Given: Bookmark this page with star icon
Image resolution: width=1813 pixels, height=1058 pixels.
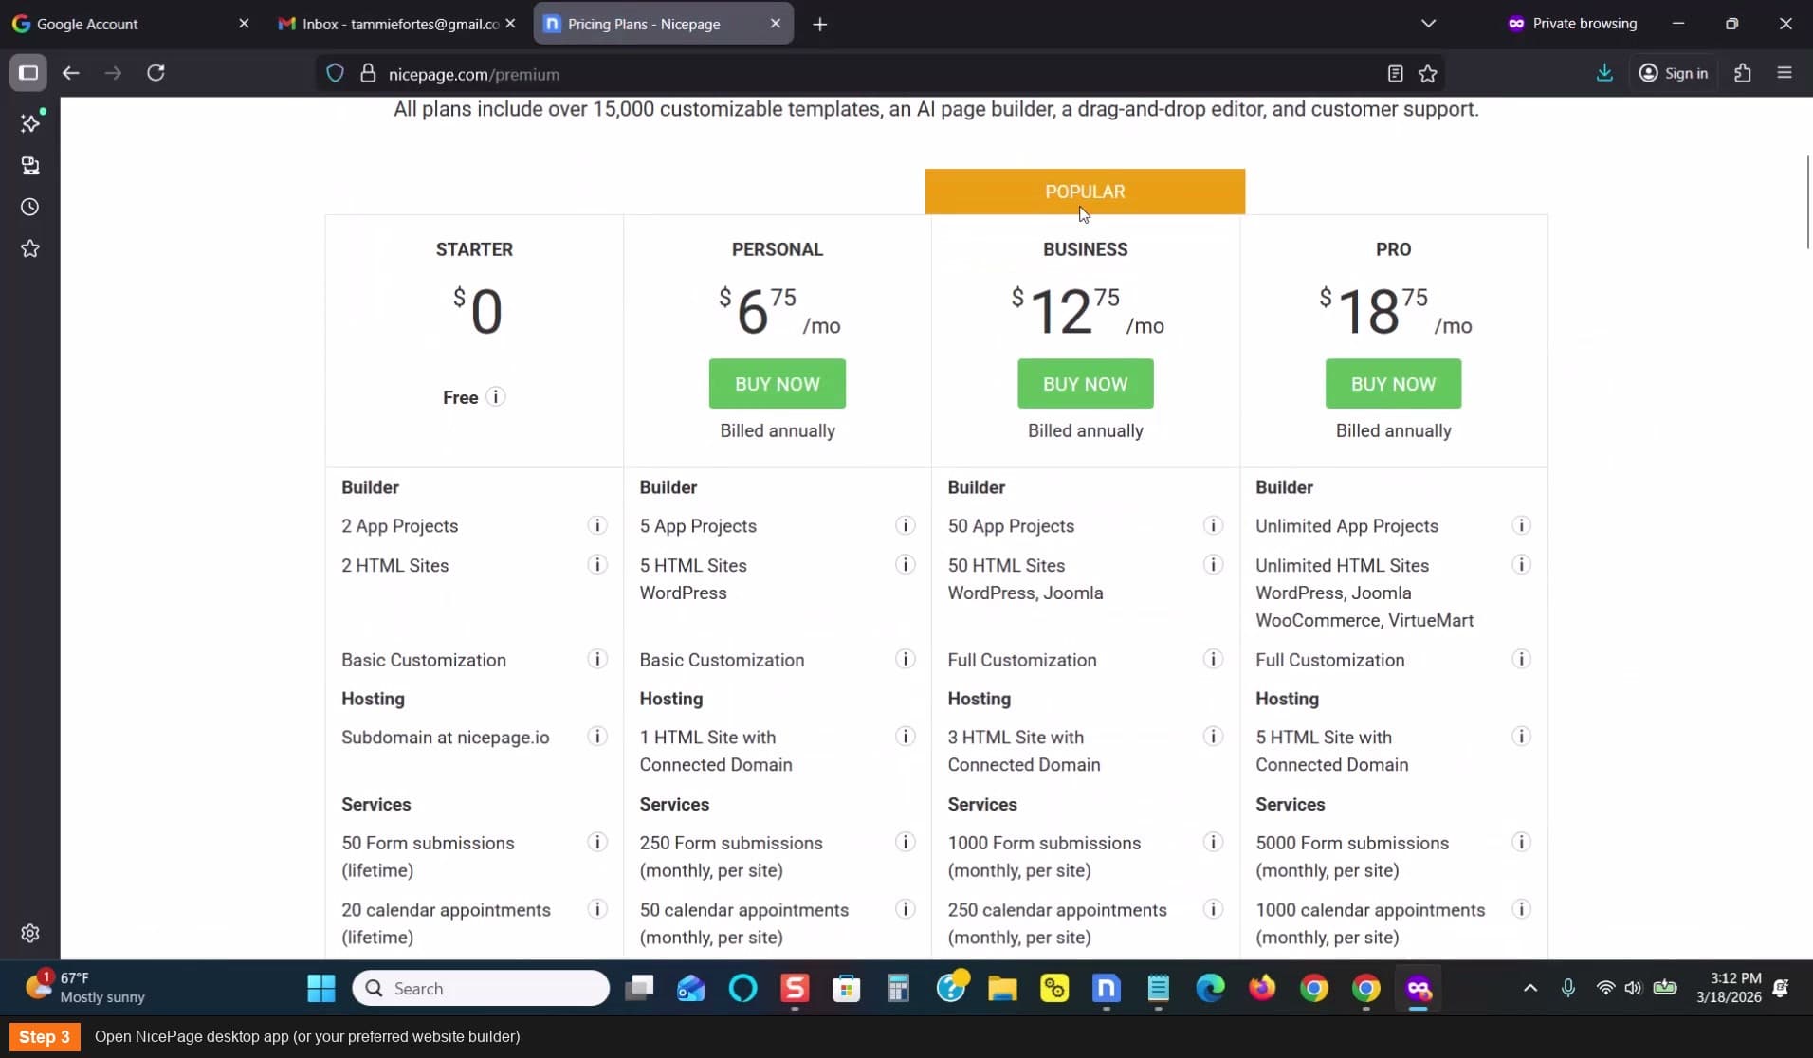Looking at the screenshot, I should coord(1427,74).
